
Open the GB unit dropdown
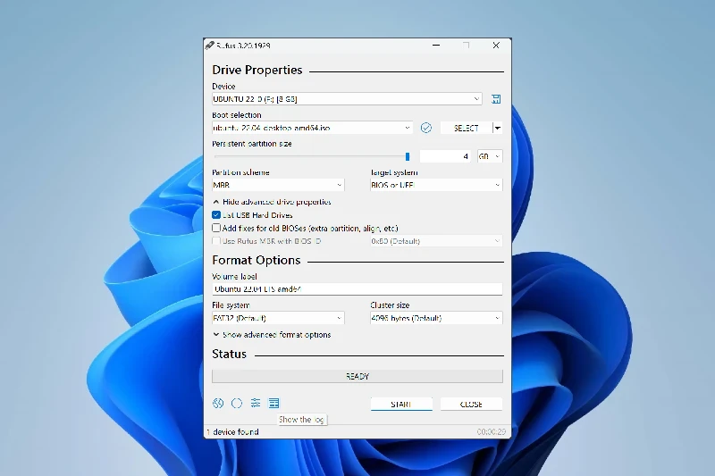pyautogui.click(x=490, y=156)
